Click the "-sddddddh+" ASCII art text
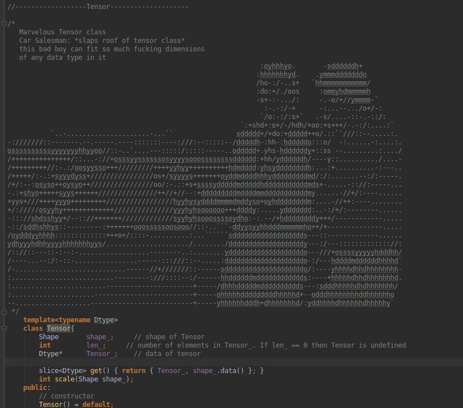Viewport: 463px width, 408px height. pos(343,66)
